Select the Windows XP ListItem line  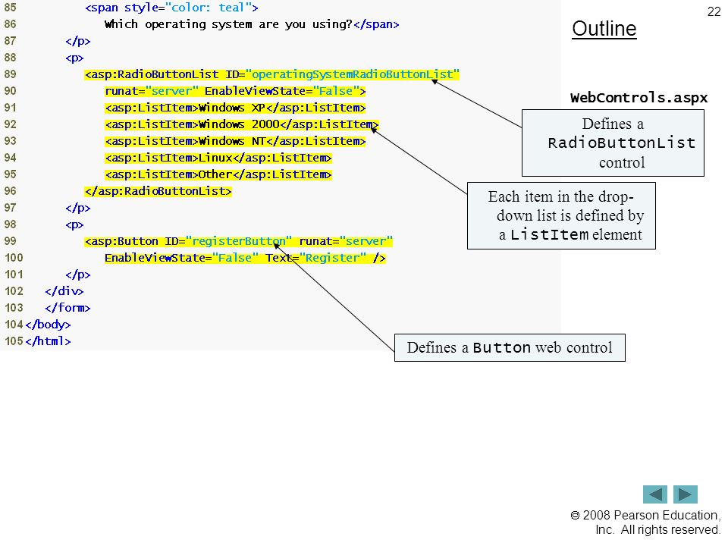coord(235,108)
